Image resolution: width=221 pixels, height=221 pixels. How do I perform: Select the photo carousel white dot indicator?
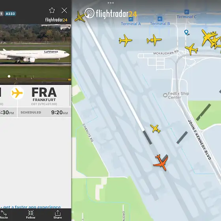[x=9, y=76]
